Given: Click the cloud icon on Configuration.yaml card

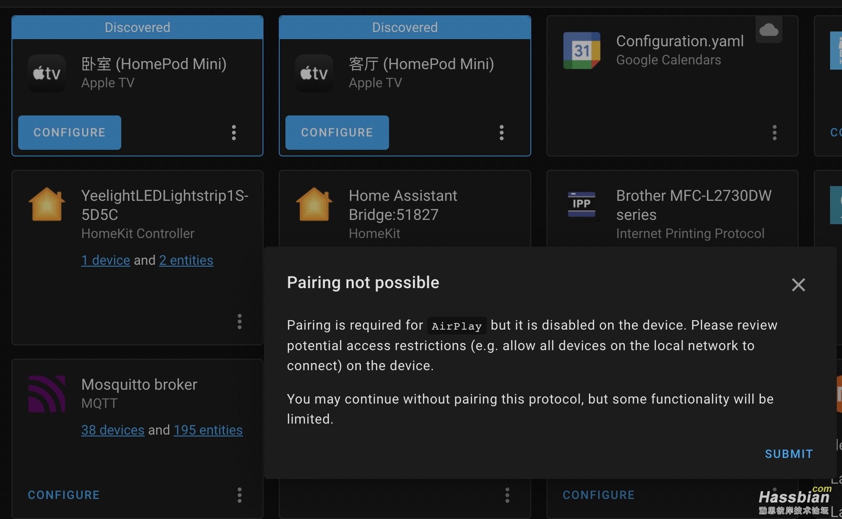Looking at the screenshot, I should [769, 30].
